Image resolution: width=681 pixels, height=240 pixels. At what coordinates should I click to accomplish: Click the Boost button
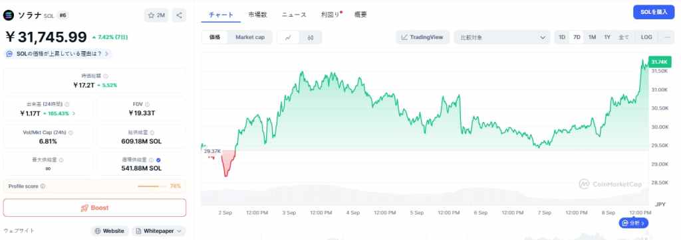coord(94,208)
